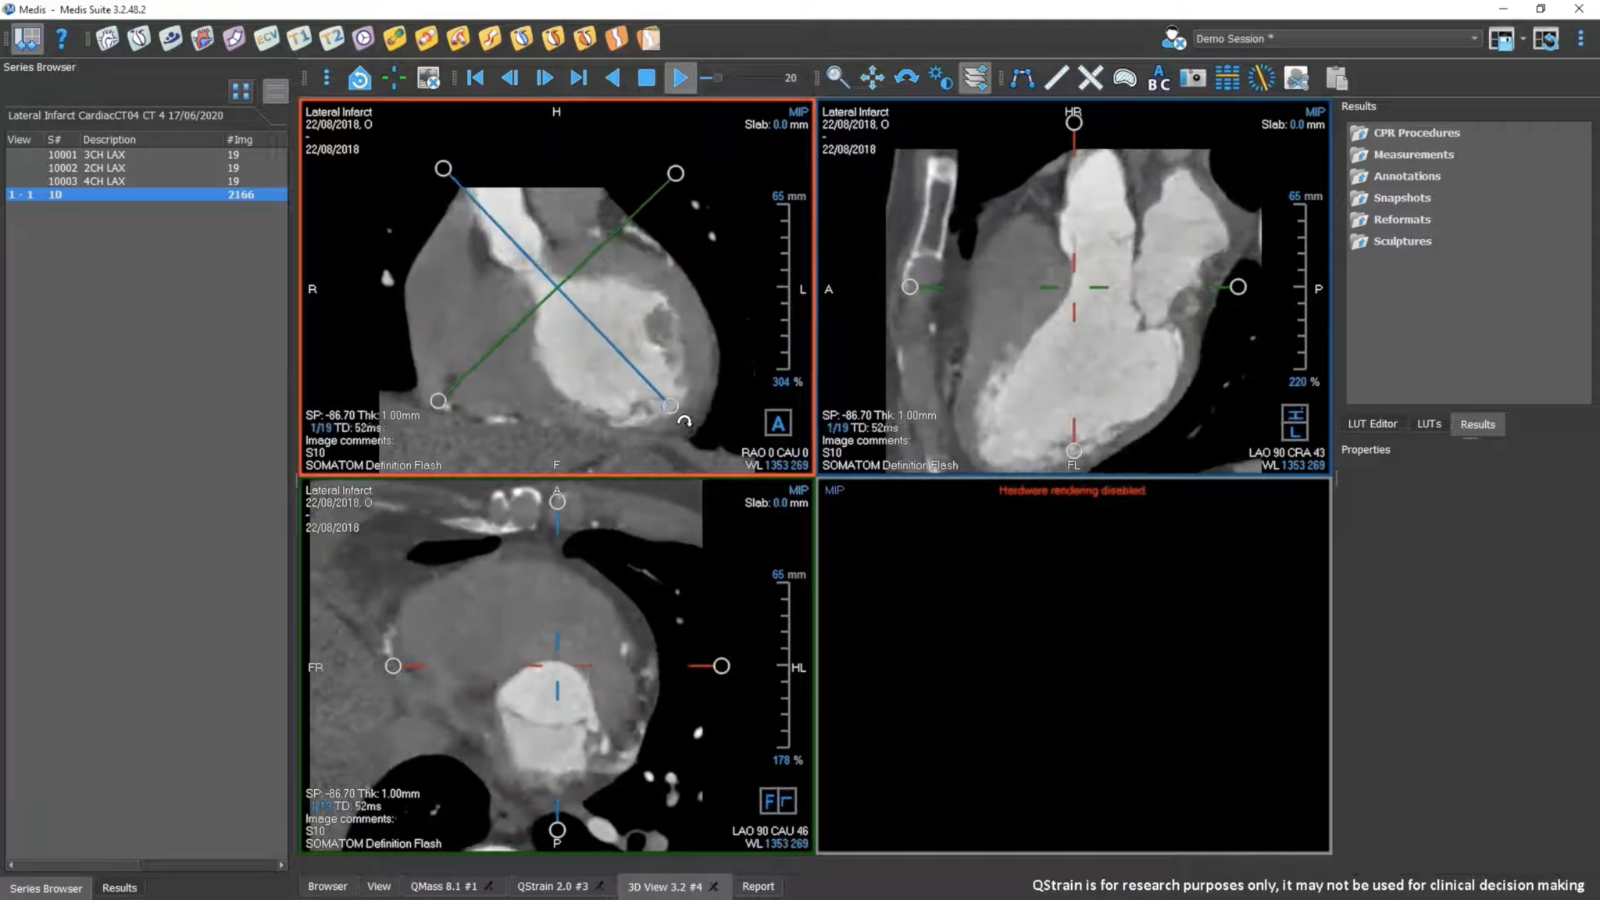Click the zoom magnifier tool

point(837,77)
